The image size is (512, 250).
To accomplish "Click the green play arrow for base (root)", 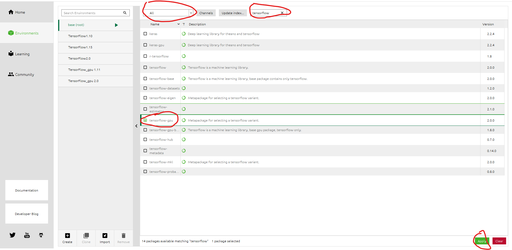I will point(116,25).
